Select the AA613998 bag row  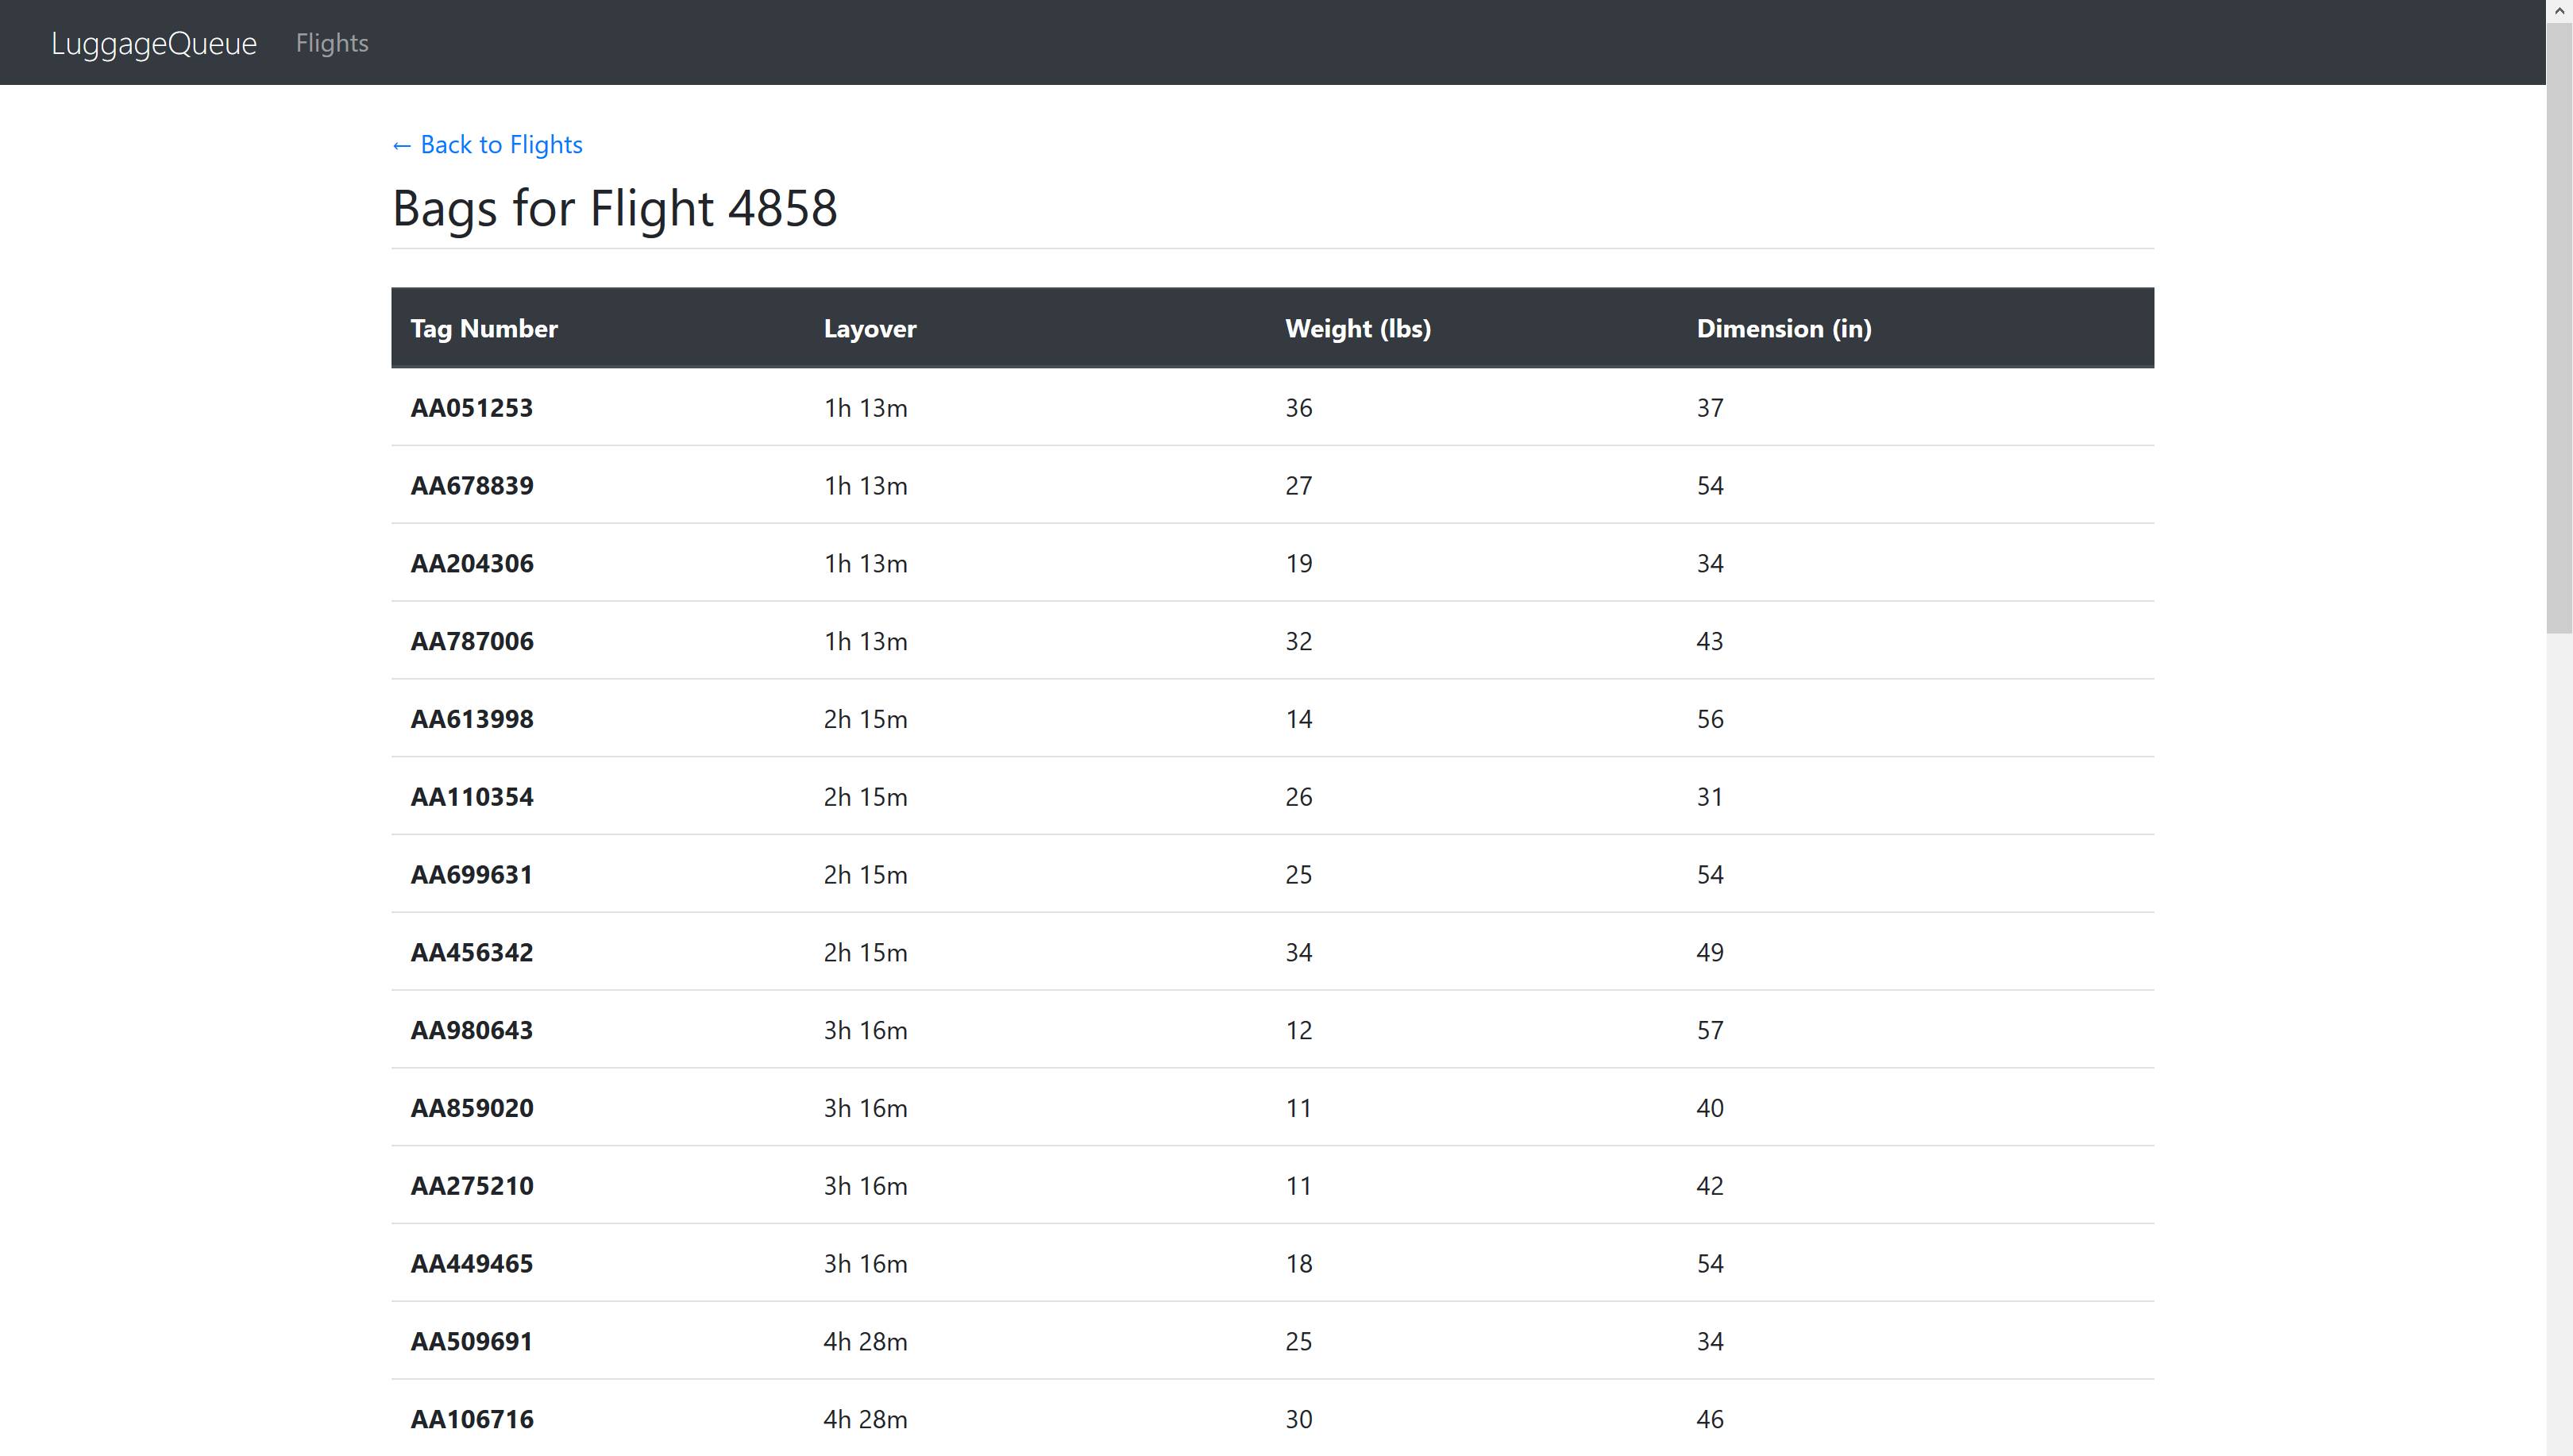click(472, 719)
